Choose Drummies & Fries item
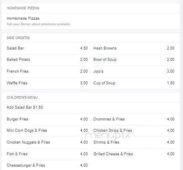 [x=134, y=119]
